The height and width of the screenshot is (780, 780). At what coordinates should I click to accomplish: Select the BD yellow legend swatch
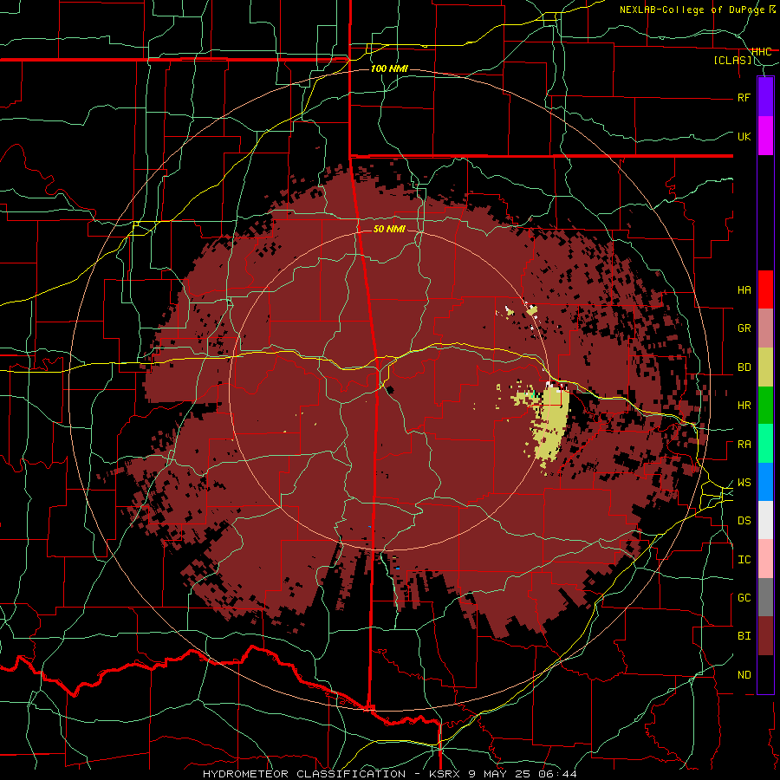(x=765, y=367)
